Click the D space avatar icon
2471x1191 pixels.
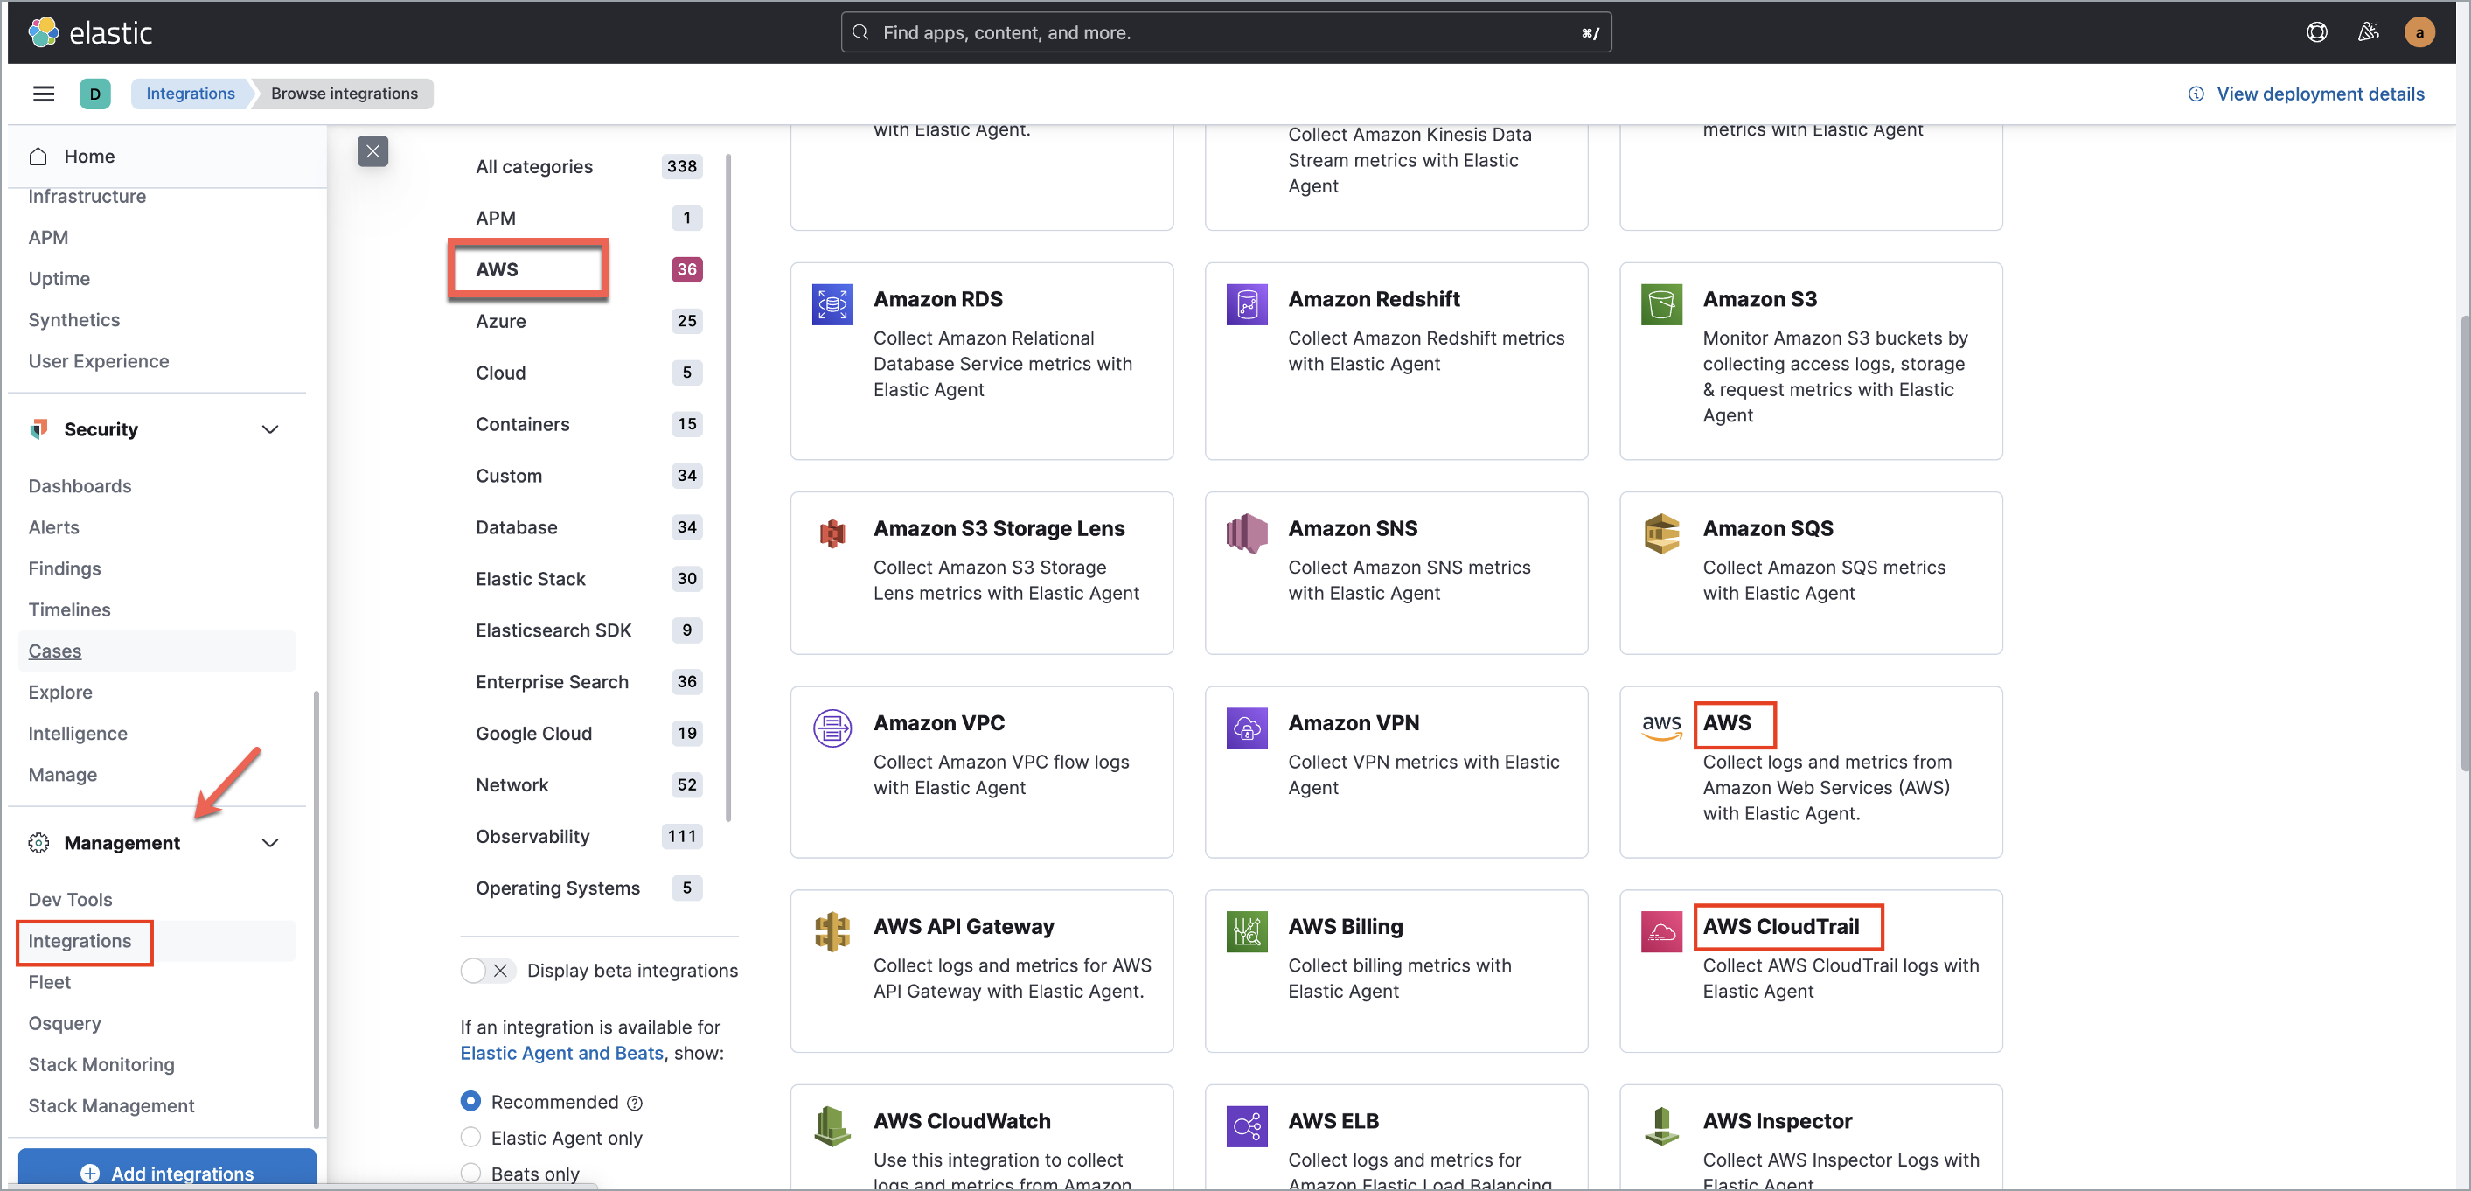click(x=96, y=93)
